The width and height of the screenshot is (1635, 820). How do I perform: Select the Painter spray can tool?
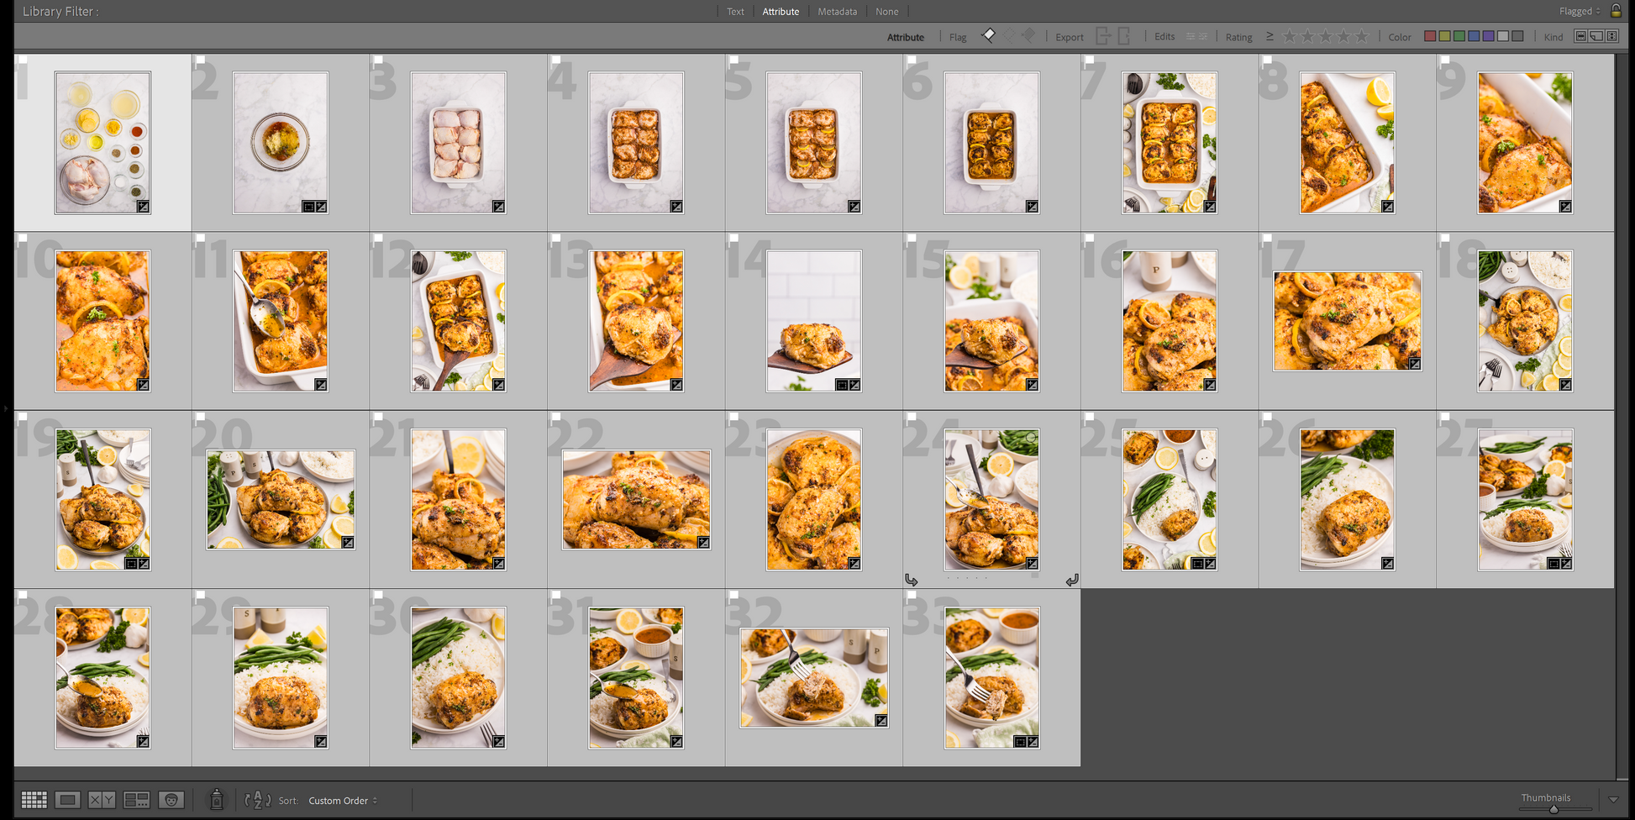tap(216, 800)
